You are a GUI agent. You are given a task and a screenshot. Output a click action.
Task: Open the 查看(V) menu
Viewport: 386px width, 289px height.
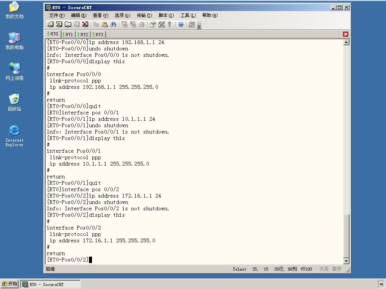tap(100, 15)
